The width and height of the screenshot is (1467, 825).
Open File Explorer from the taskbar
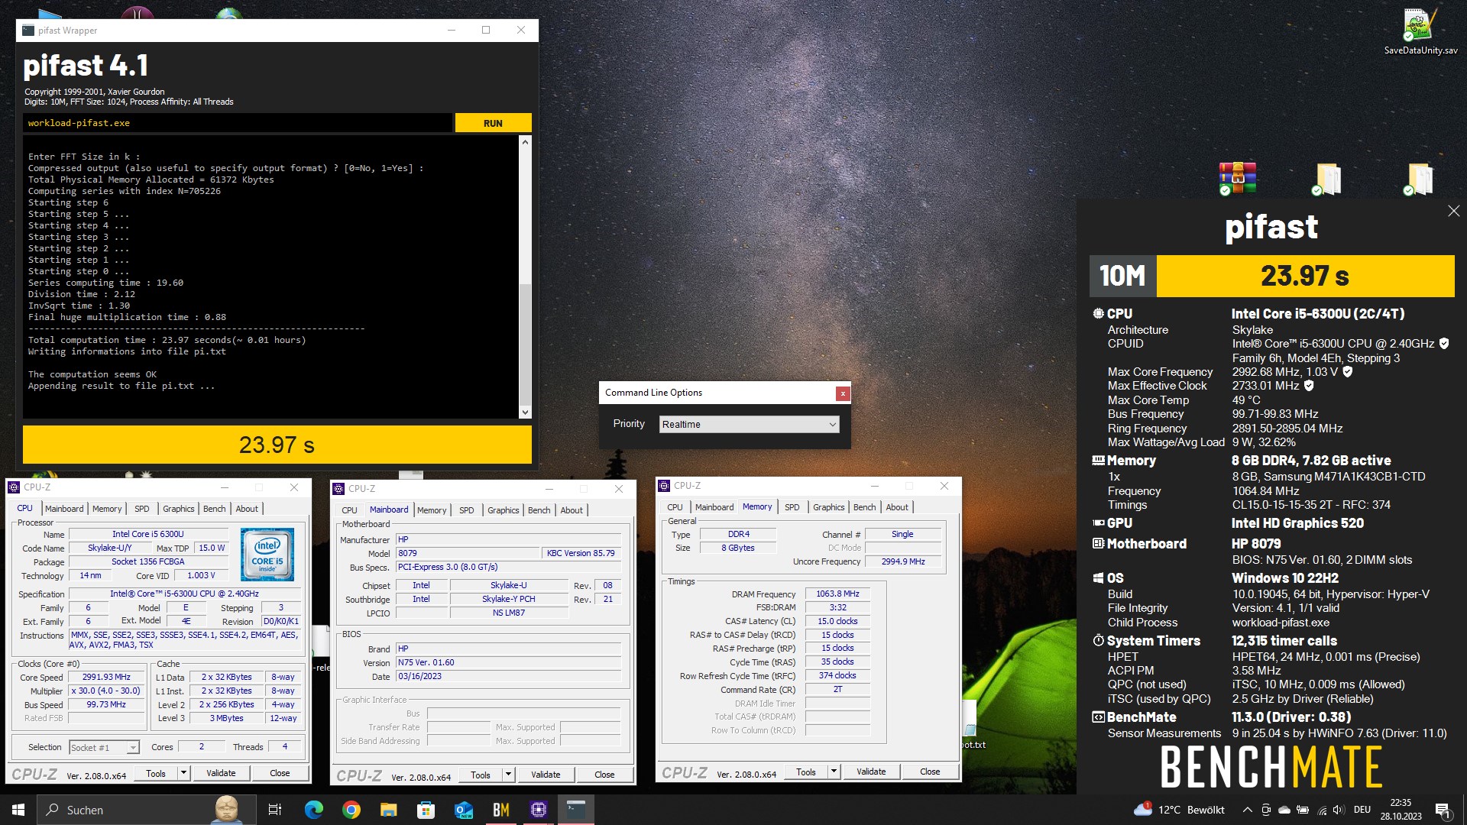389,810
